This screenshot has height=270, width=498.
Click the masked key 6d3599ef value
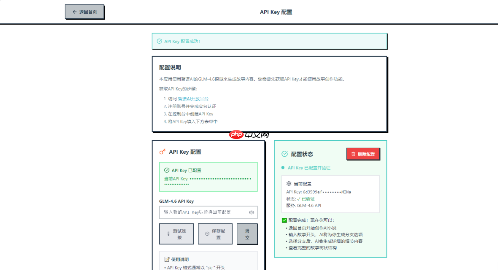[x=327, y=192]
